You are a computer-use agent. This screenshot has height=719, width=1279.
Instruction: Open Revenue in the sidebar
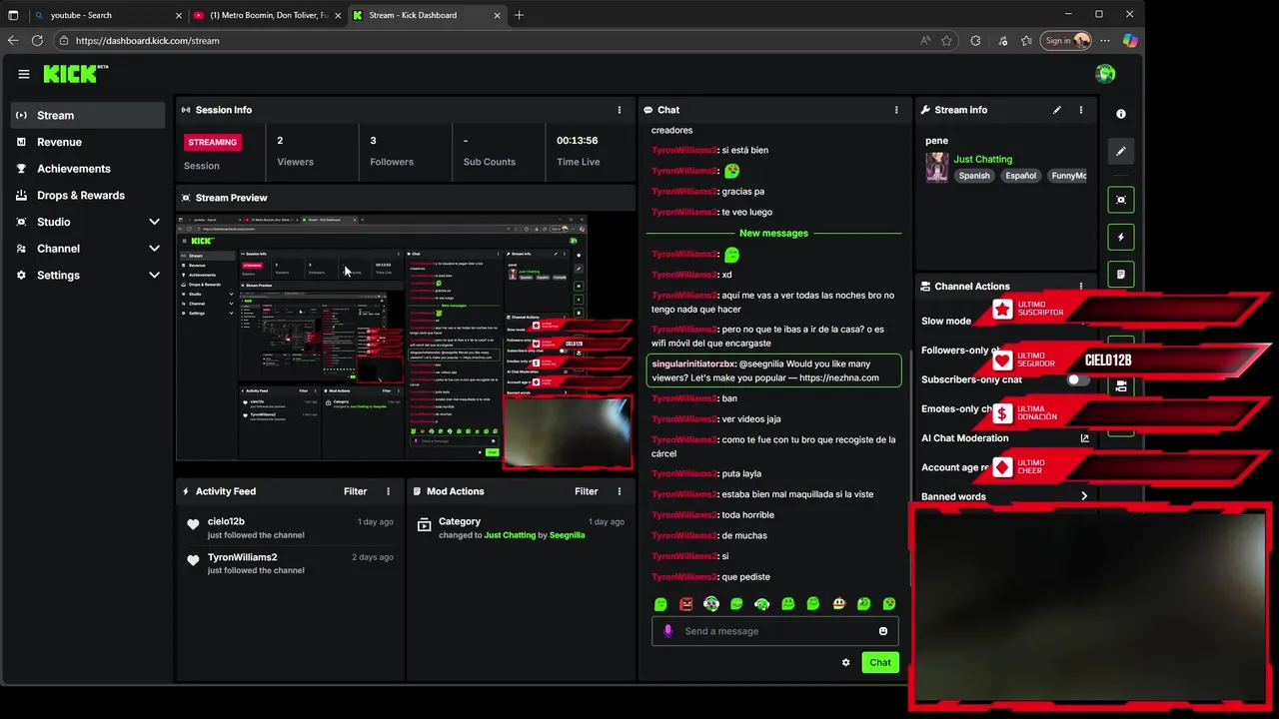pyautogui.click(x=88, y=142)
